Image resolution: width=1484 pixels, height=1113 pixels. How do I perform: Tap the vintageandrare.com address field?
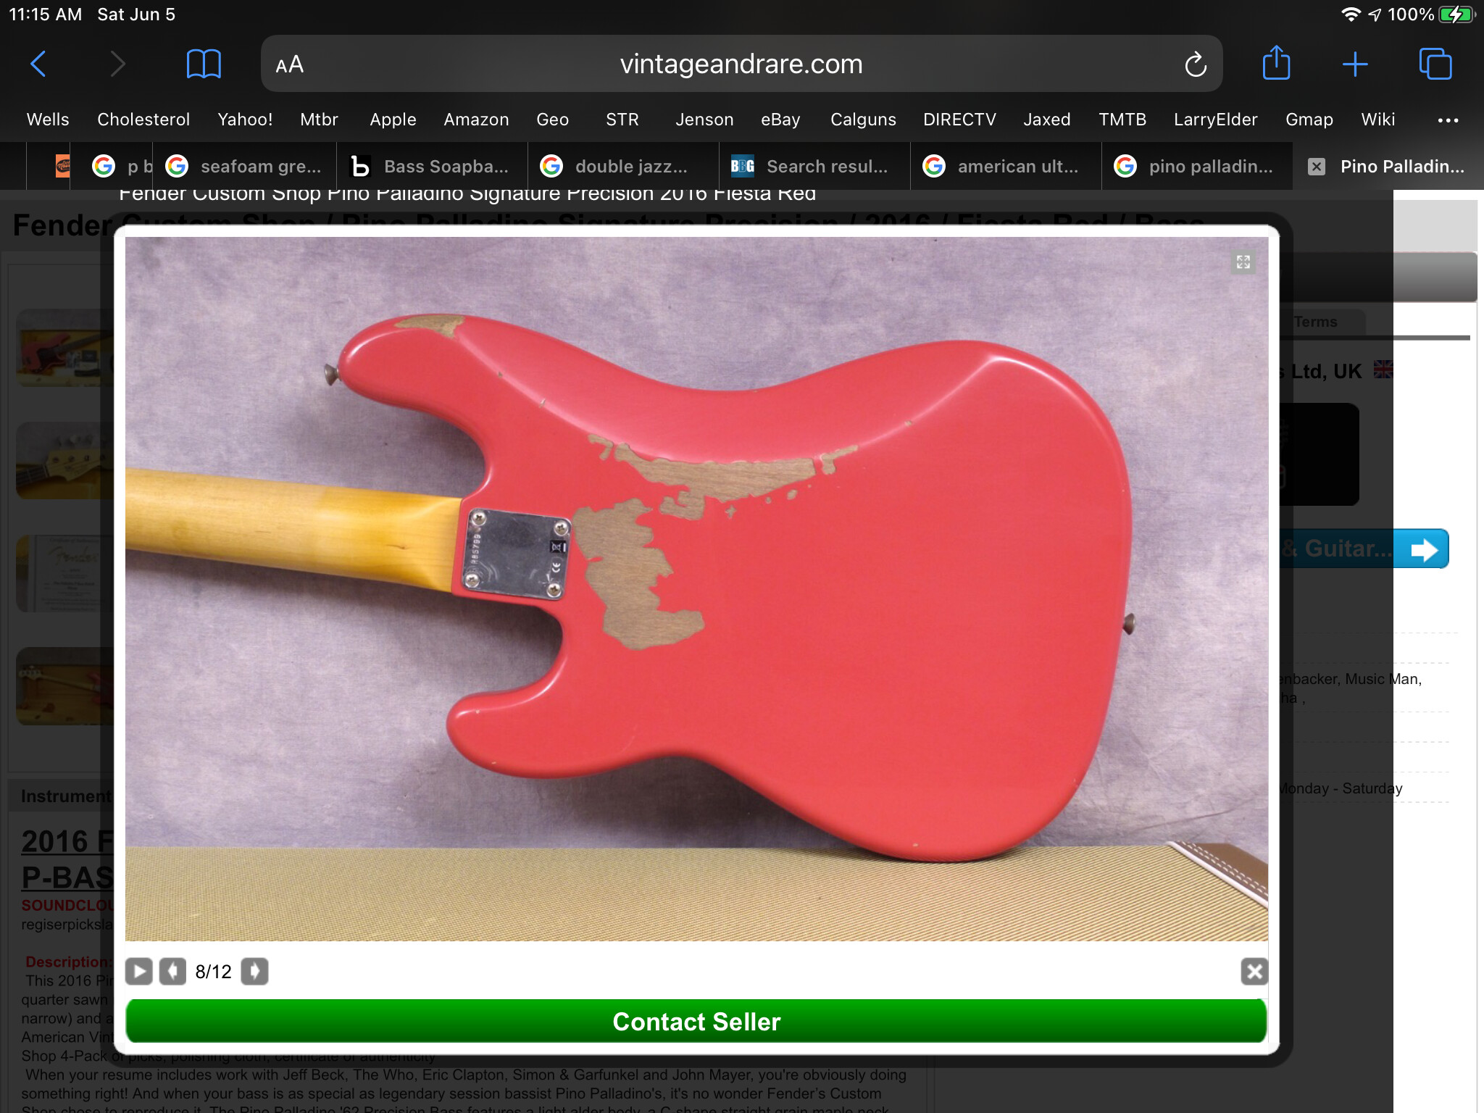point(741,64)
